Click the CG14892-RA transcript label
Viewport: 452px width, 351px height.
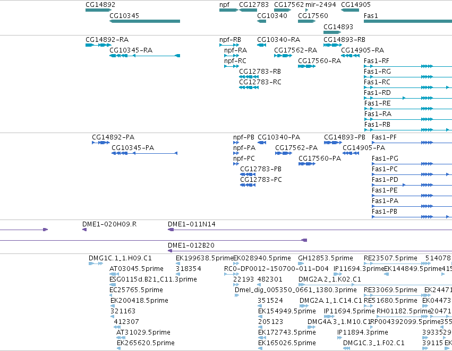tap(107, 39)
